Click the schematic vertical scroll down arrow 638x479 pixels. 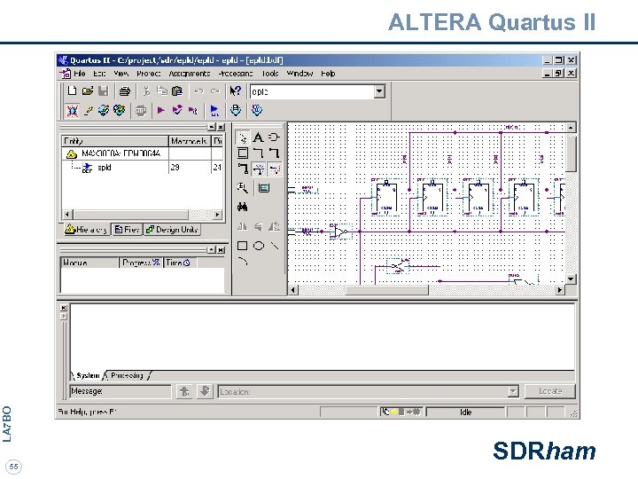[571, 279]
